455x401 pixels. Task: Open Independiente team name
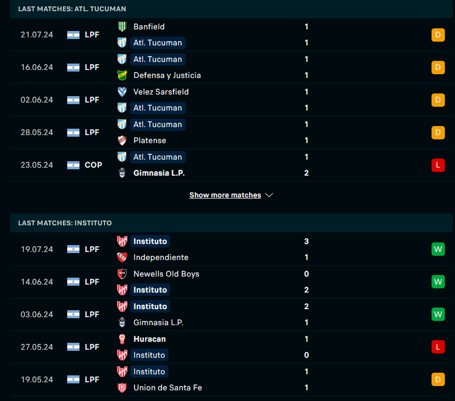coord(161,257)
